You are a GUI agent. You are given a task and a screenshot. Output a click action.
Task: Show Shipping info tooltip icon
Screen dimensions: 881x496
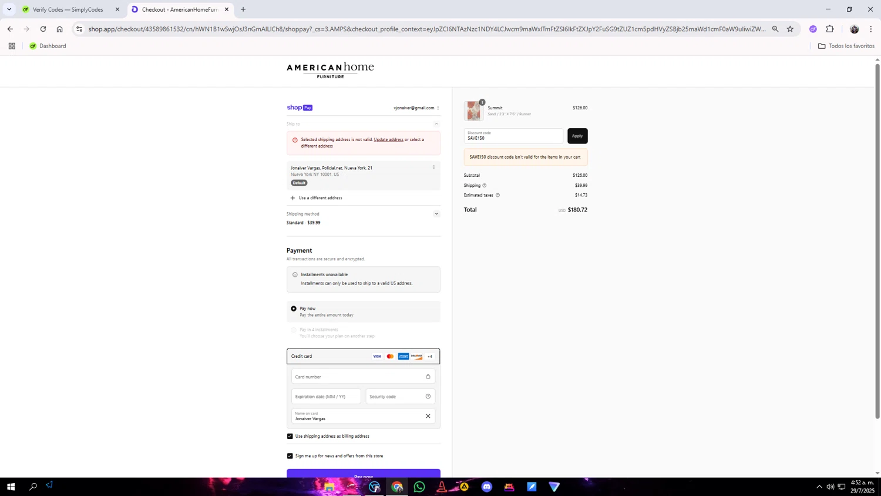tap(485, 186)
